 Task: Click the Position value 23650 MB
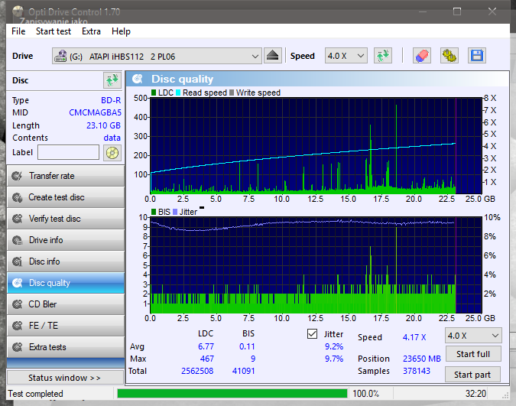(x=421, y=359)
